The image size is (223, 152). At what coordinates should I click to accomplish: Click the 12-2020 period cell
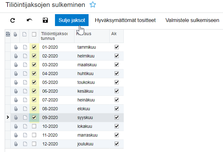pyautogui.click(x=50, y=144)
